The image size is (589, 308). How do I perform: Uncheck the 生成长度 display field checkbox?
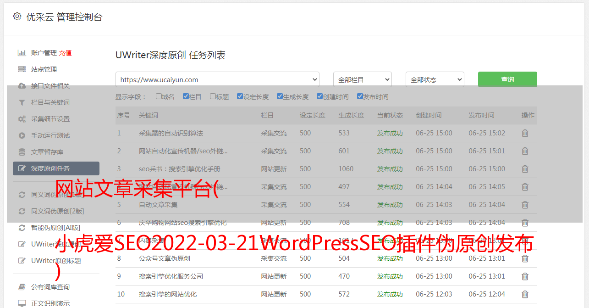pos(280,96)
